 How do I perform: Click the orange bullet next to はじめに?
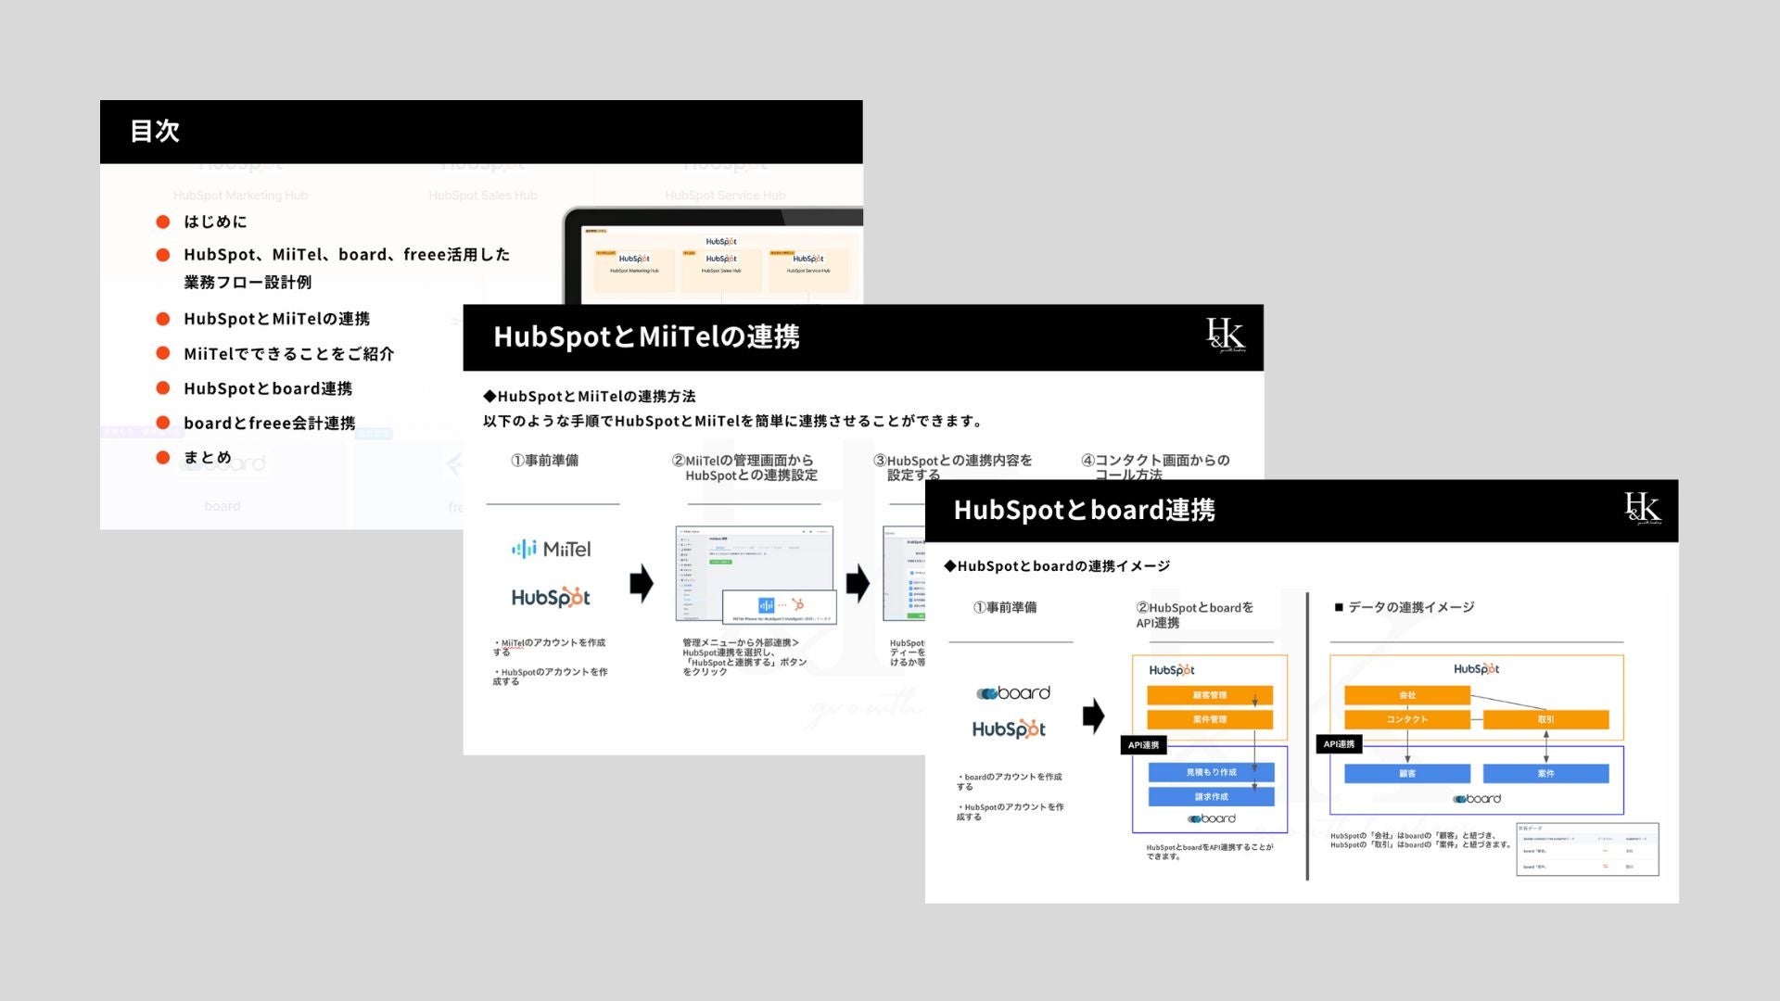(163, 222)
